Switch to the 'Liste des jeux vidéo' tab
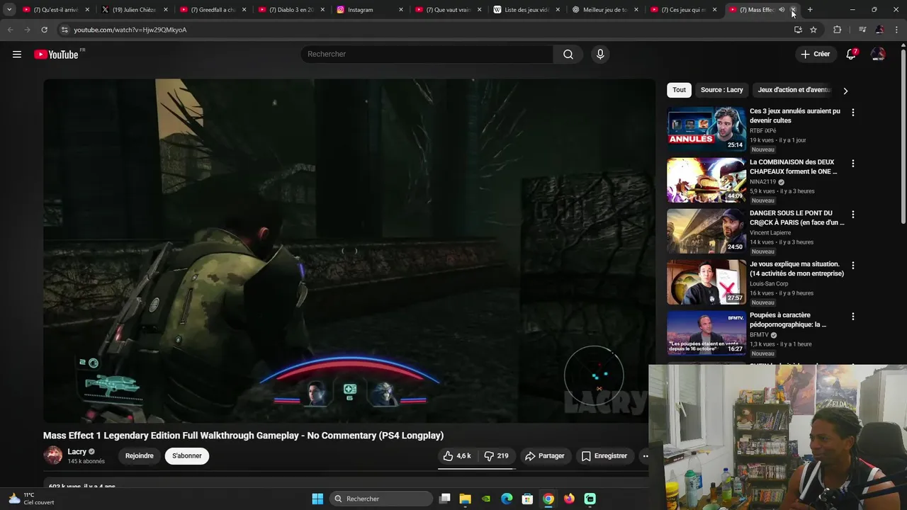 point(526,10)
